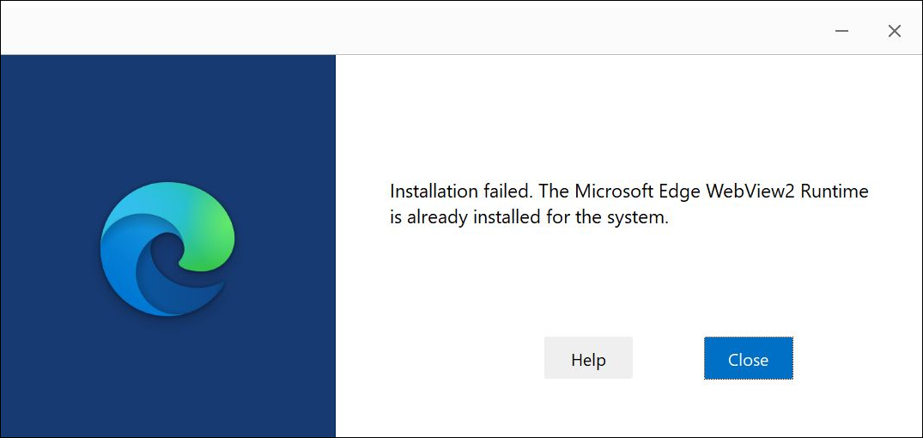Screen dimensions: 923x438
Task: Minimize the installer window
Action: pos(842,31)
